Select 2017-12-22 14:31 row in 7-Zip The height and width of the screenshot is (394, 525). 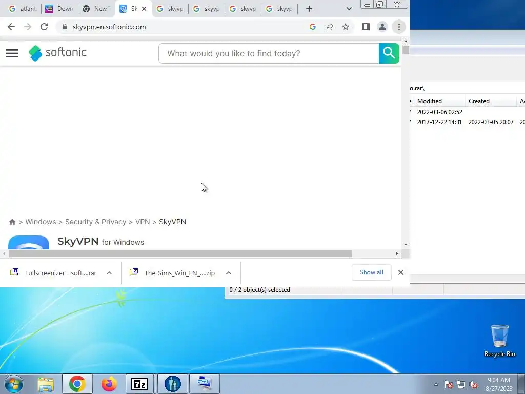point(468,122)
